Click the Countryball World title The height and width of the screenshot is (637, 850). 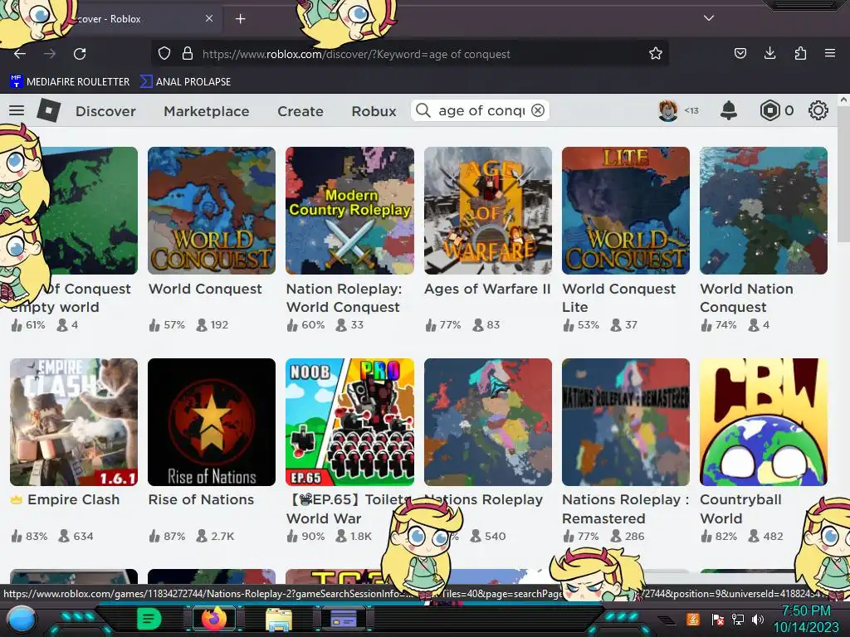coord(740,508)
